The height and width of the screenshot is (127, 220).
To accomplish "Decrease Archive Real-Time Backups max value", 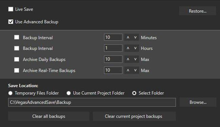I will pyautogui.click(x=135, y=70).
